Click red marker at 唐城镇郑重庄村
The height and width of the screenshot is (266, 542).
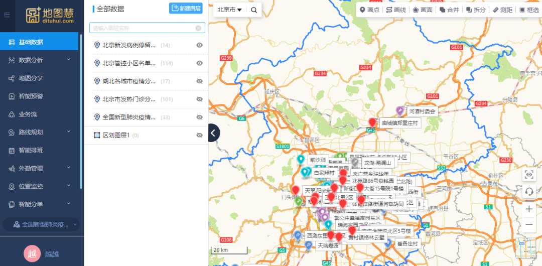tap(372, 123)
